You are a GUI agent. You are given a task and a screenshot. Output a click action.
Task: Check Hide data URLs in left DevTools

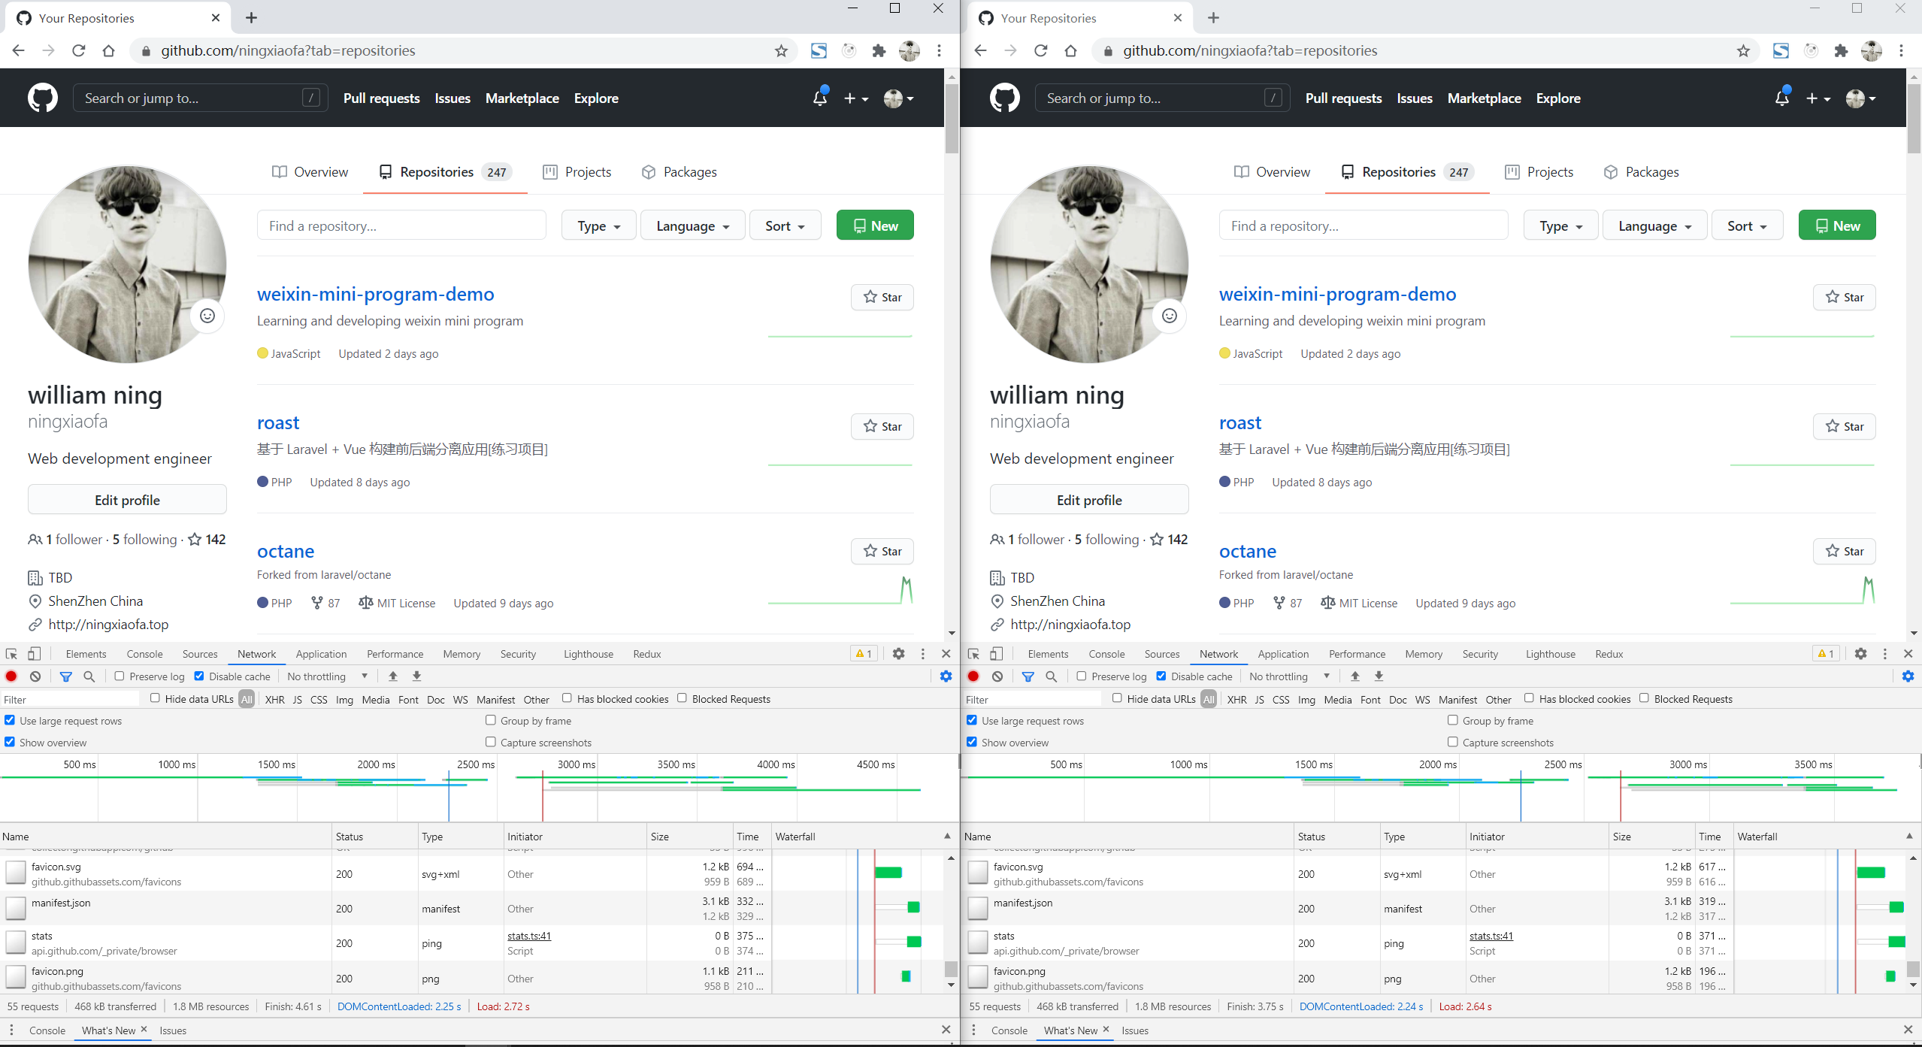pyautogui.click(x=155, y=698)
